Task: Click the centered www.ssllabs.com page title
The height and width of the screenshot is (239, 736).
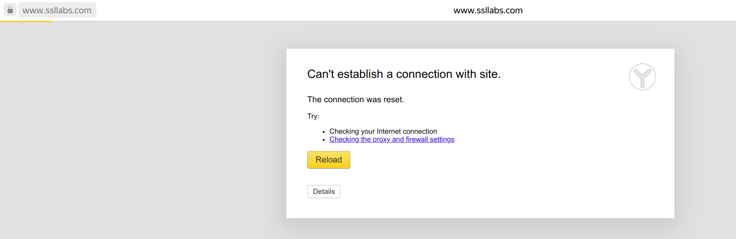Action: tap(488, 10)
